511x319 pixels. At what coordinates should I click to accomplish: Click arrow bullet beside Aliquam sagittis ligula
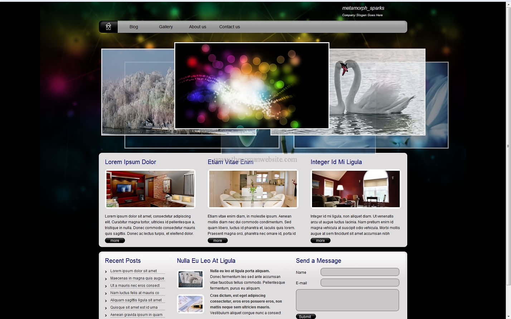click(106, 301)
